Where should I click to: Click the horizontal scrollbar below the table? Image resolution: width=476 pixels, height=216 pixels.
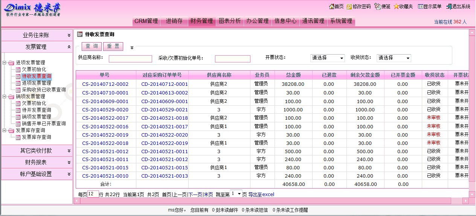tap(271, 201)
